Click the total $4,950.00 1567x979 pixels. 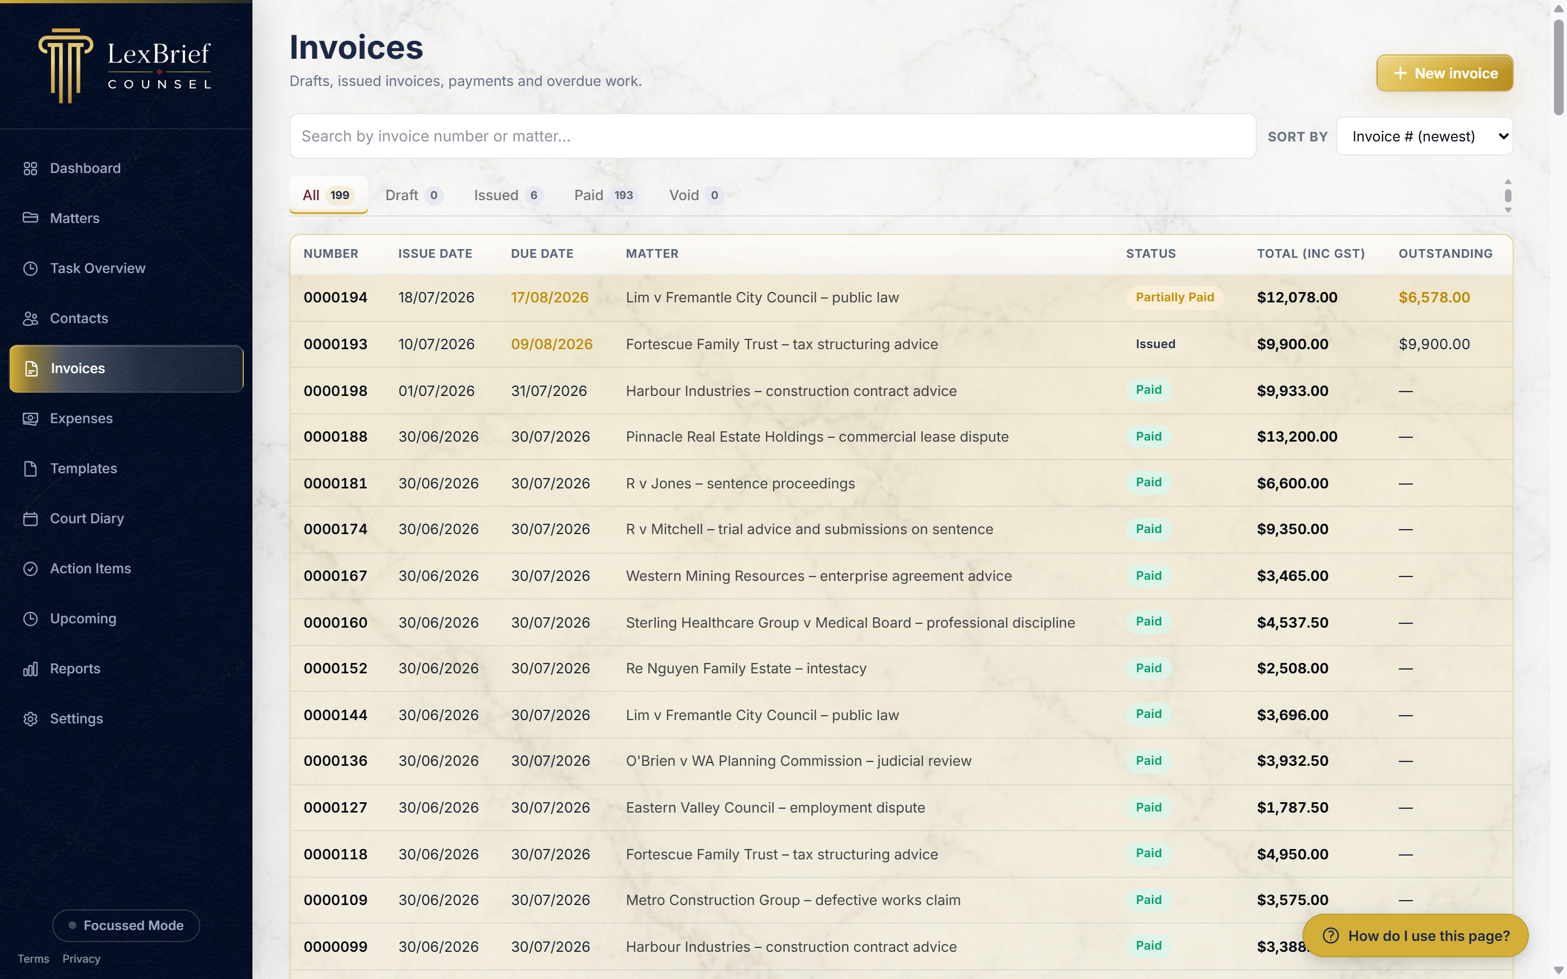tap(1292, 854)
